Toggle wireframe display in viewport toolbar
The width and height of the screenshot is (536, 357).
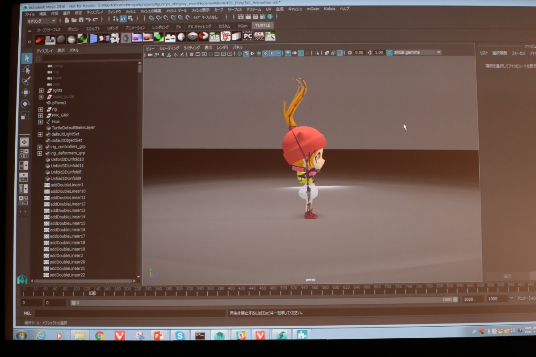click(239, 54)
